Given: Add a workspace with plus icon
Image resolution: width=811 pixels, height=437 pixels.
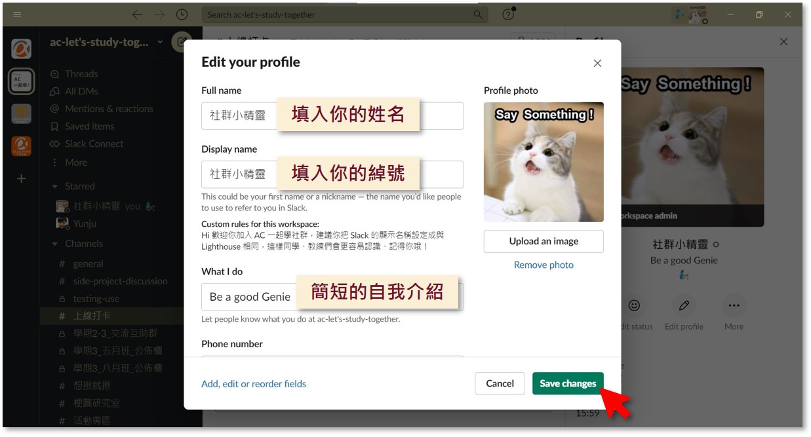Looking at the screenshot, I should tap(21, 178).
